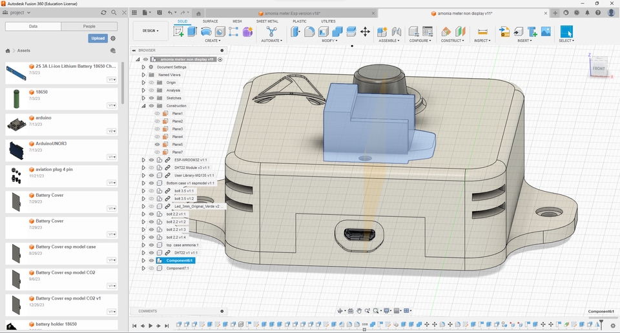Select the Fillet tool
The image size is (620, 333).
[x=309, y=32]
